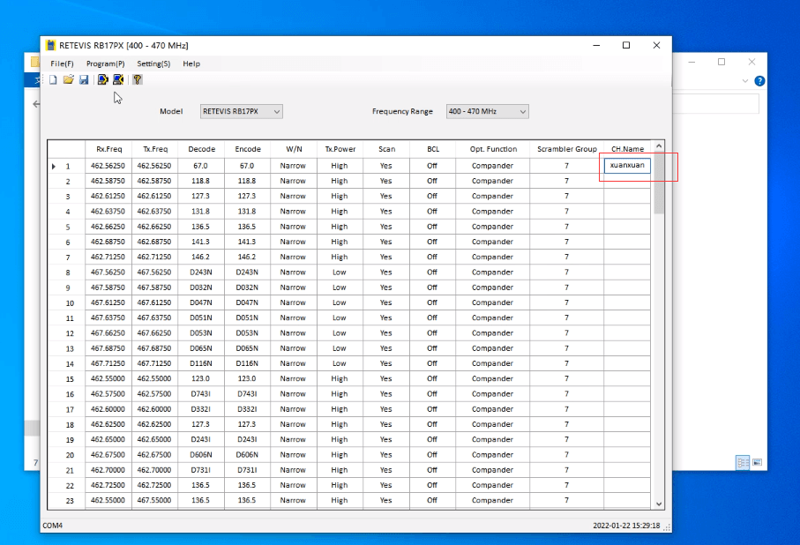Open the File(F) menu
The image size is (800, 545).
tap(62, 63)
